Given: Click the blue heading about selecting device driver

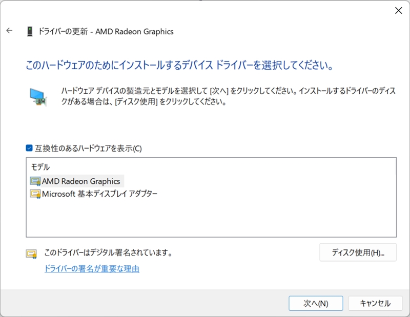Looking at the screenshot, I should tap(179, 65).
